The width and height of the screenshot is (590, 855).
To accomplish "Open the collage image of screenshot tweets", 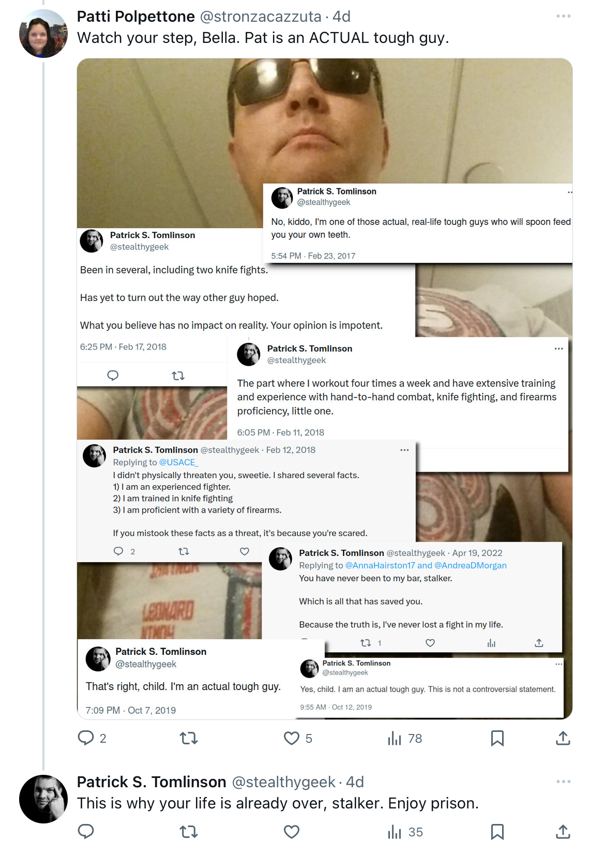I will click(x=325, y=388).
